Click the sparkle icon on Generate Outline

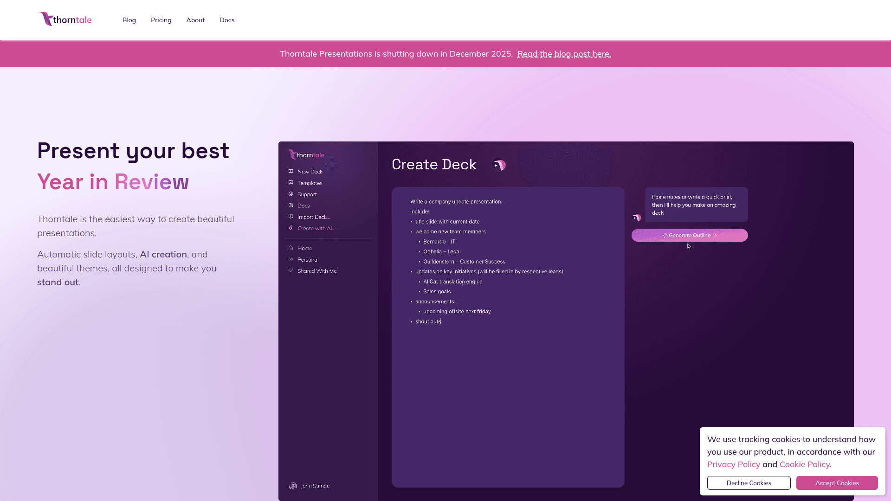pyautogui.click(x=665, y=236)
